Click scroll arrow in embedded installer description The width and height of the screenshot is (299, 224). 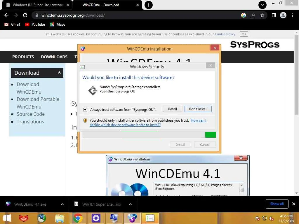pos(241,185)
